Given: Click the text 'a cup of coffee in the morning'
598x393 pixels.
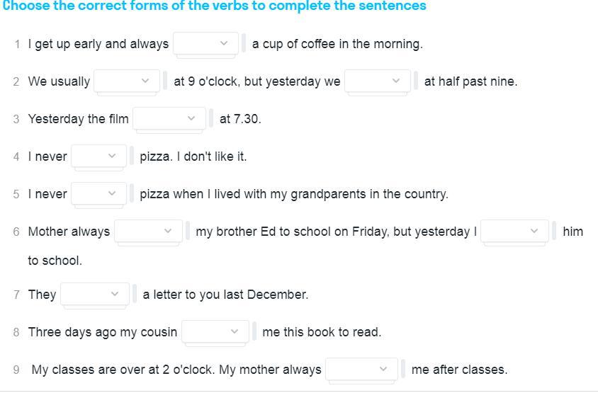Looking at the screenshot, I should click(x=337, y=44).
